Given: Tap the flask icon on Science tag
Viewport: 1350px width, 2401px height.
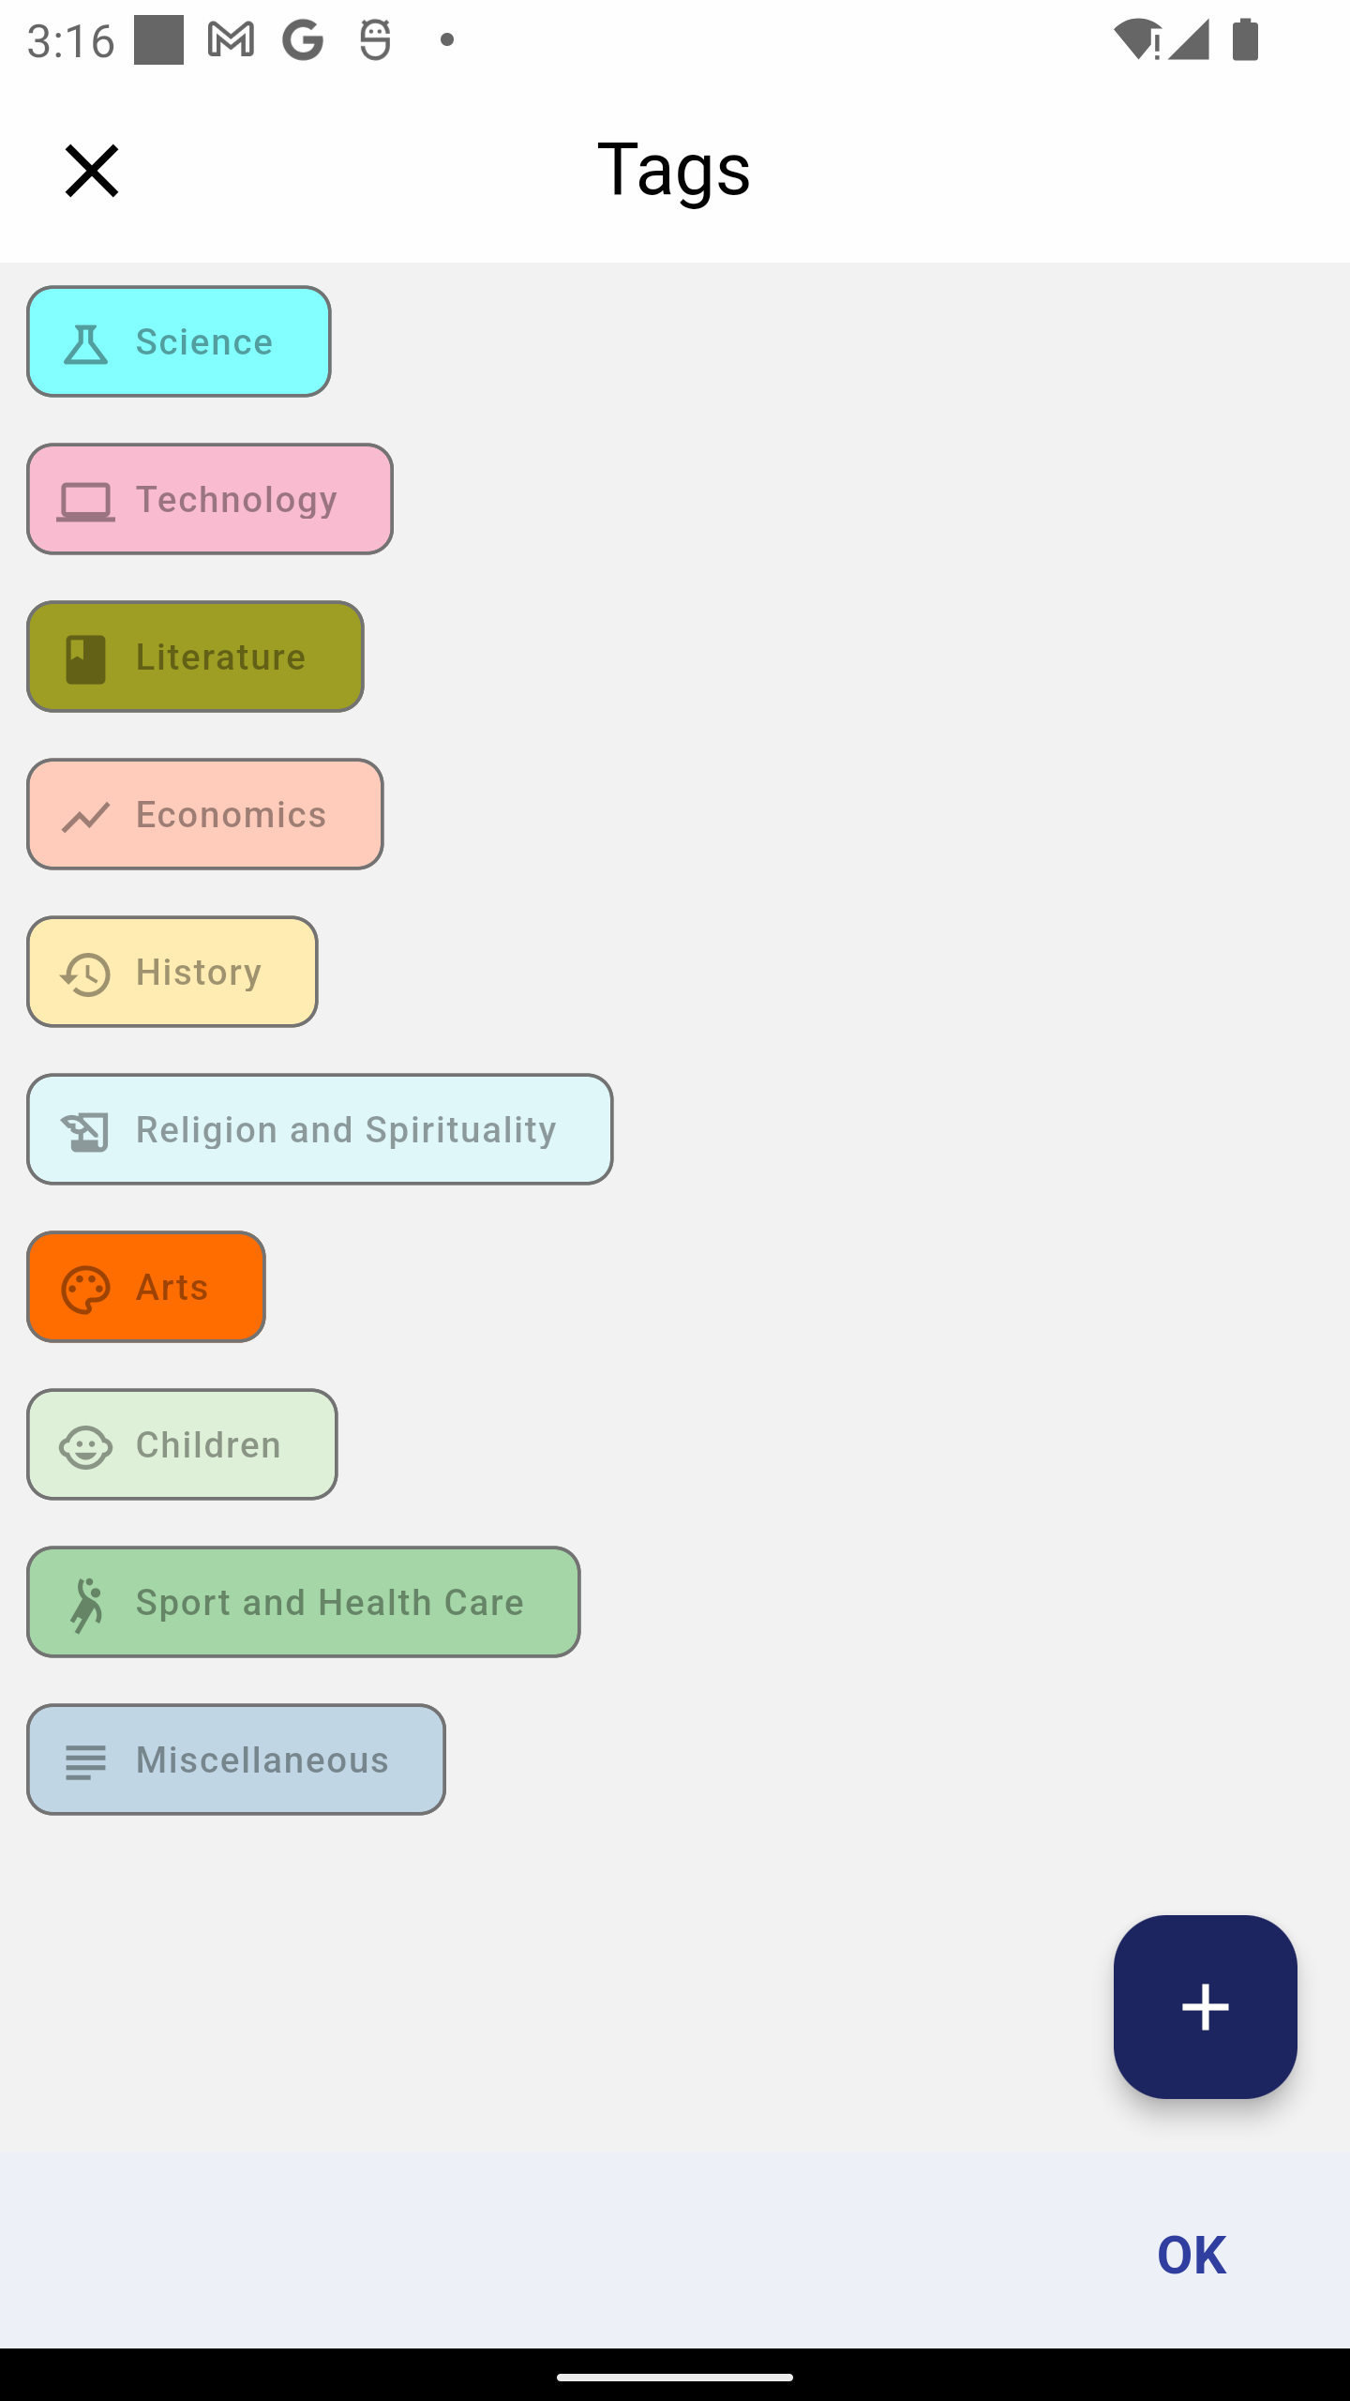Looking at the screenshot, I should point(85,343).
